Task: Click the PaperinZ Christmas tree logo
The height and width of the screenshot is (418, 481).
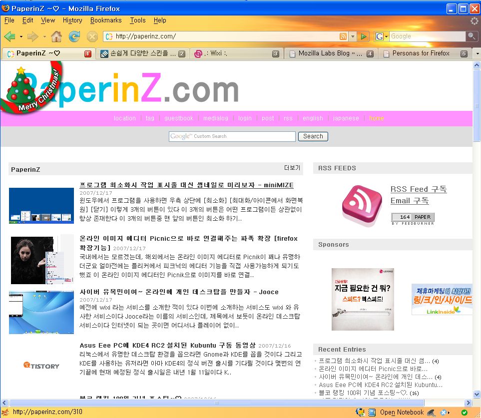Action: [x=31, y=88]
